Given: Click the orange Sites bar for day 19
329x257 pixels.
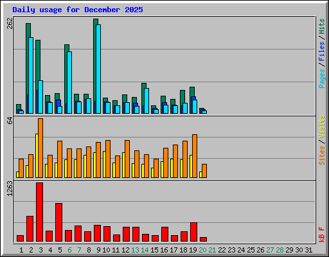Looking at the screenshot, I should coord(195,156).
